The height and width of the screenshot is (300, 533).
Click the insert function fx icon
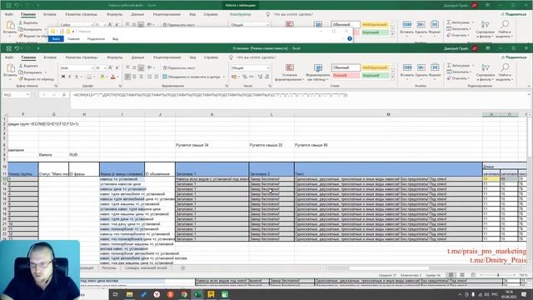point(63,95)
